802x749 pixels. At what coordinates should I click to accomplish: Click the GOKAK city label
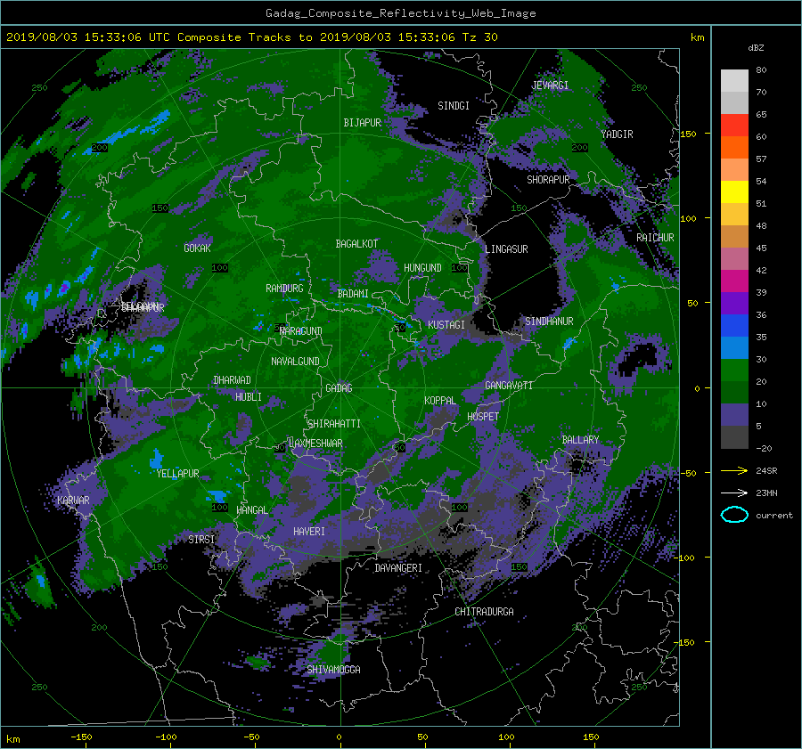(x=198, y=248)
